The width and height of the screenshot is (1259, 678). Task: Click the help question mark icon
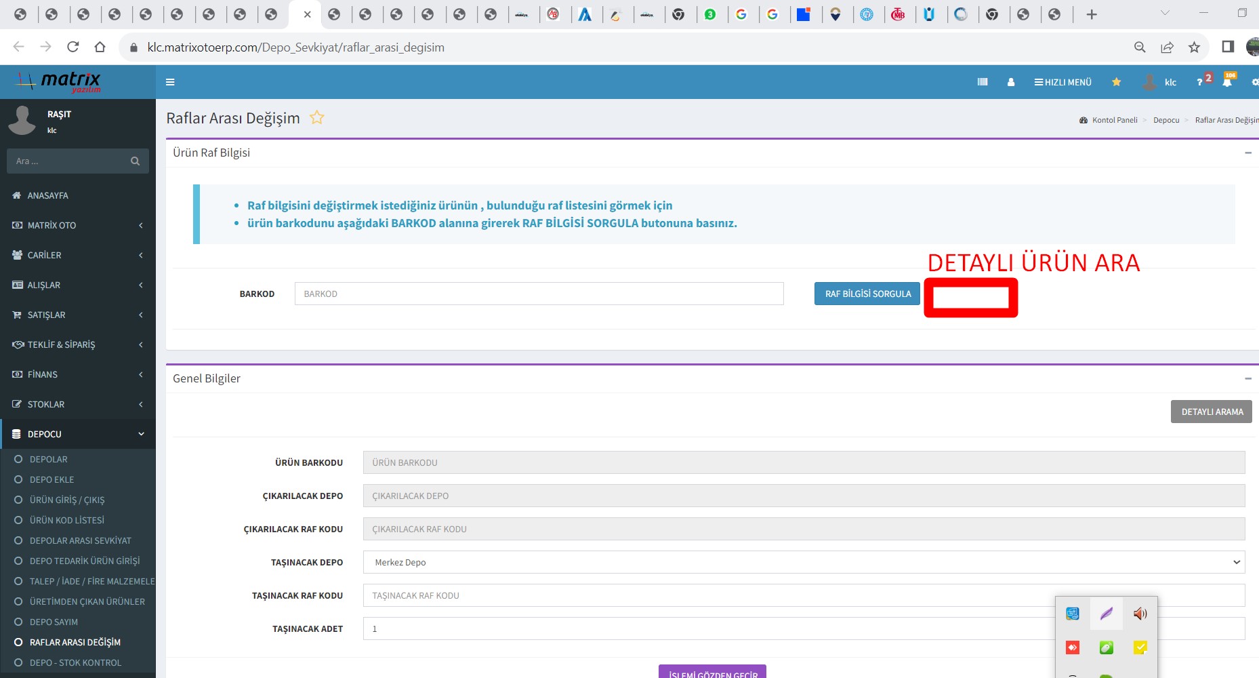point(1199,83)
